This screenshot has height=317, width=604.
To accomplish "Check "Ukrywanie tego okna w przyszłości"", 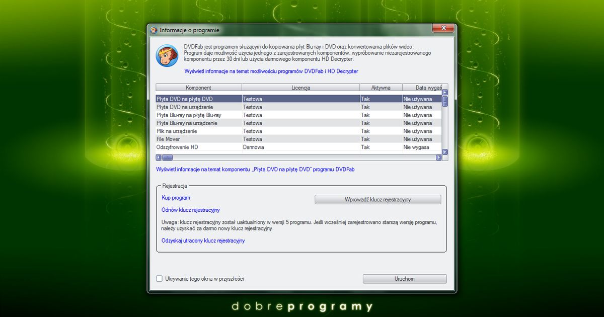I will 159,278.
